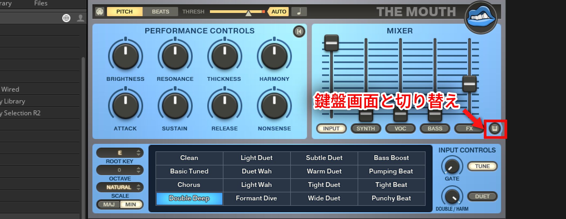Select the Double Deep preset

pos(189,198)
